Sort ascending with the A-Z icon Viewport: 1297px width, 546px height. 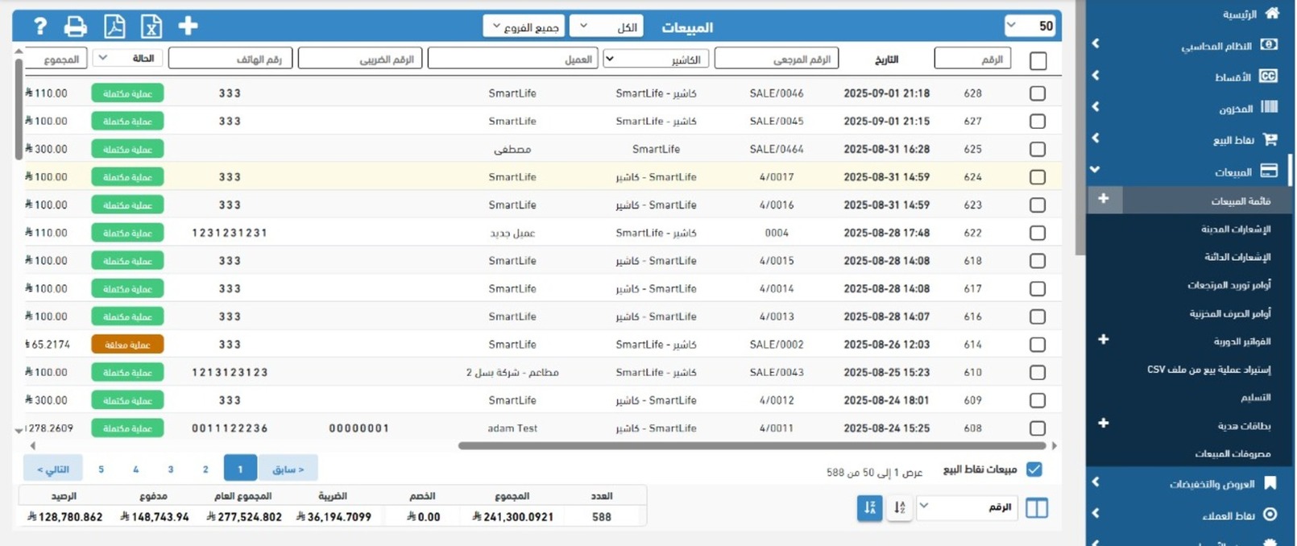coord(899,507)
